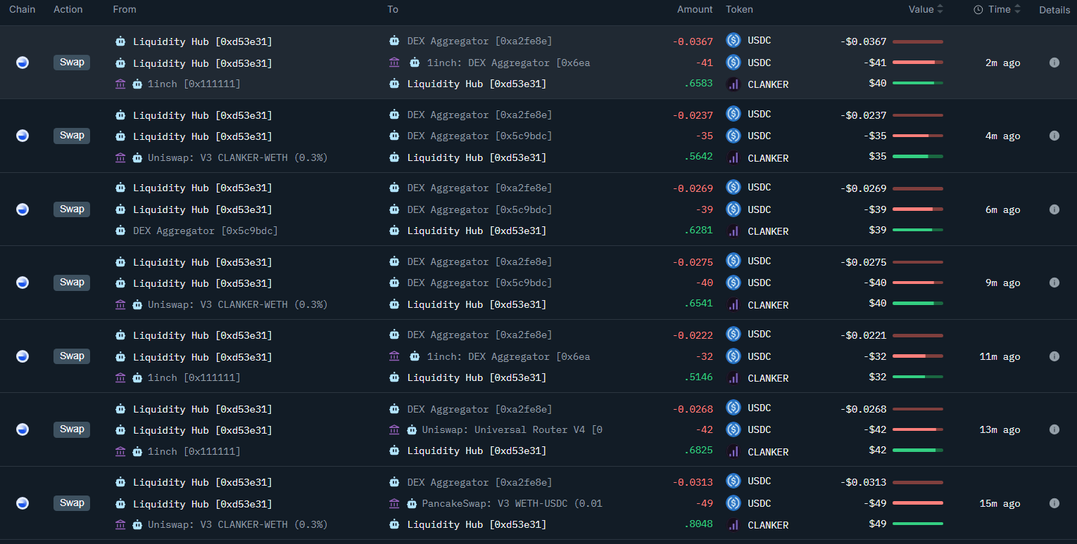This screenshot has height=544, width=1077.
Task: Click the value -$0.0268
Action: pos(864,409)
